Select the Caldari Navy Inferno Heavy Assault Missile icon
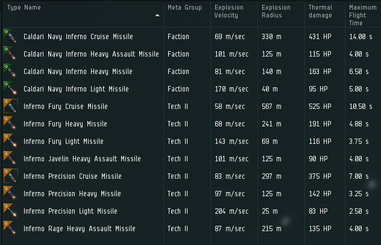381x245 pixels. 10,54
